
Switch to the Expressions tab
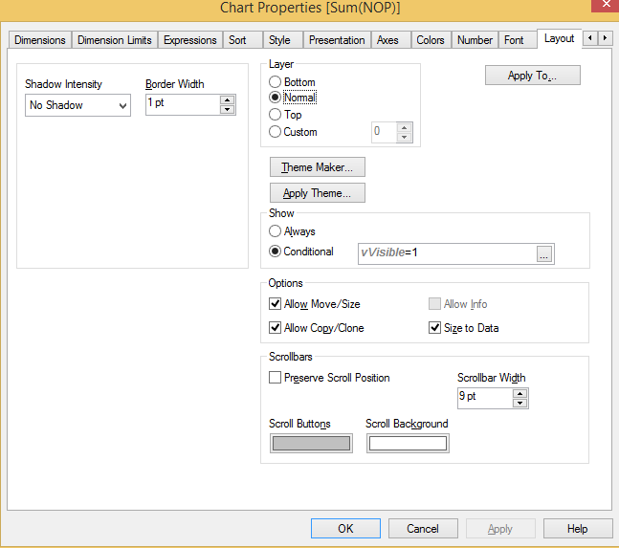click(x=189, y=40)
